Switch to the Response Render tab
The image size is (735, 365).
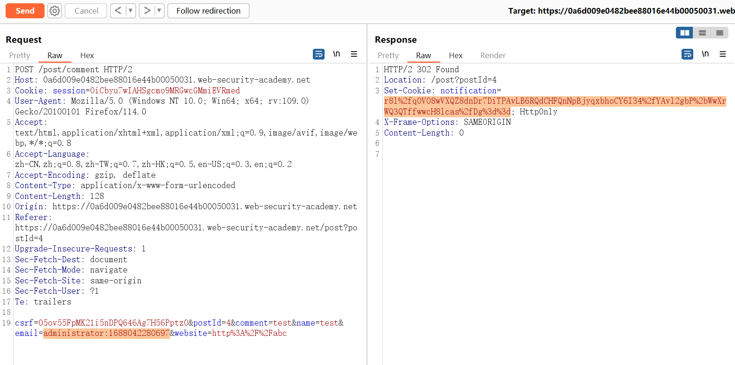[x=493, y=55]
